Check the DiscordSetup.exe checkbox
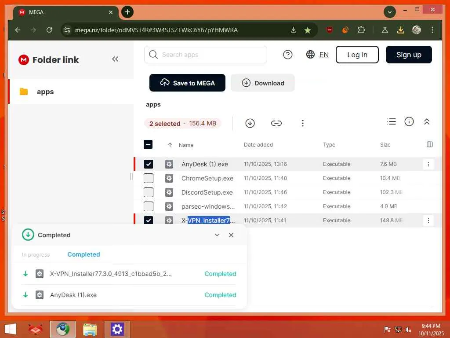The image size is (450, 338). click(149, 192)
